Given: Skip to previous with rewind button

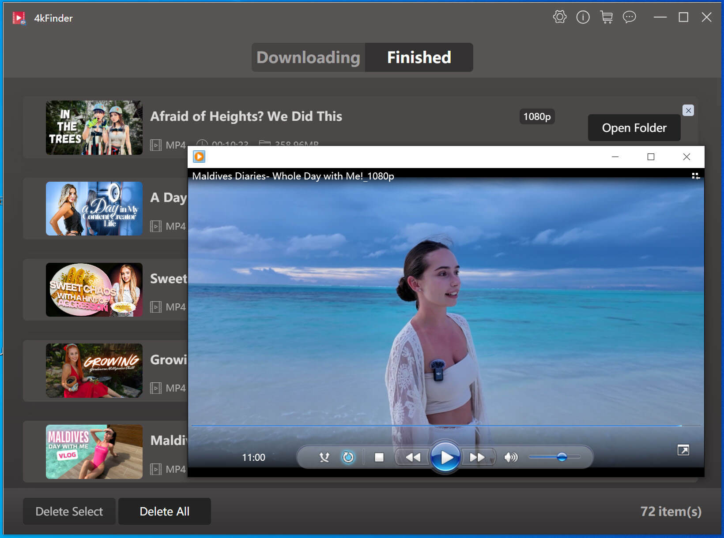Looking at the screenshot, I should pos(413,457).
